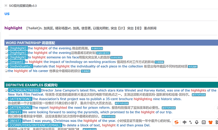Click the phonetic transcription ['hailait]
The width and height of the screenshot is (218, 130).
[33, 28]
